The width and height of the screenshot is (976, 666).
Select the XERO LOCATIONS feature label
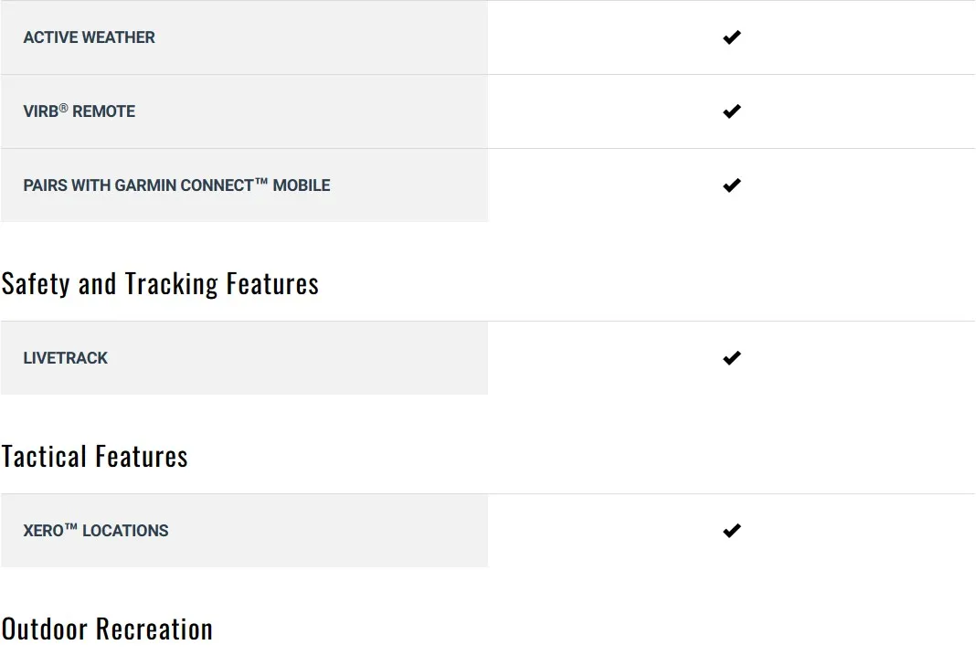(x=96, y=531)
